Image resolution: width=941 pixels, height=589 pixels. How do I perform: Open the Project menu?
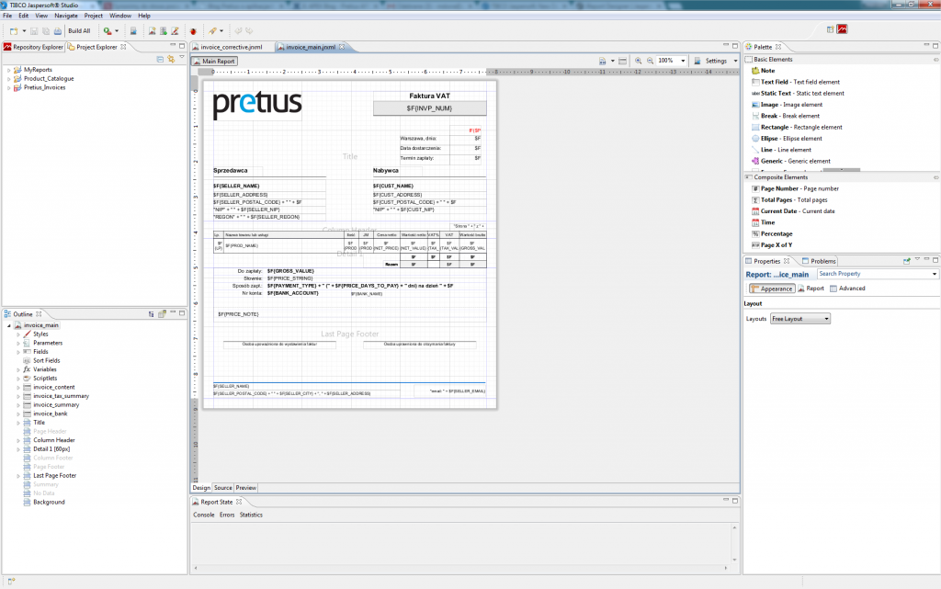tap(93, 16)
